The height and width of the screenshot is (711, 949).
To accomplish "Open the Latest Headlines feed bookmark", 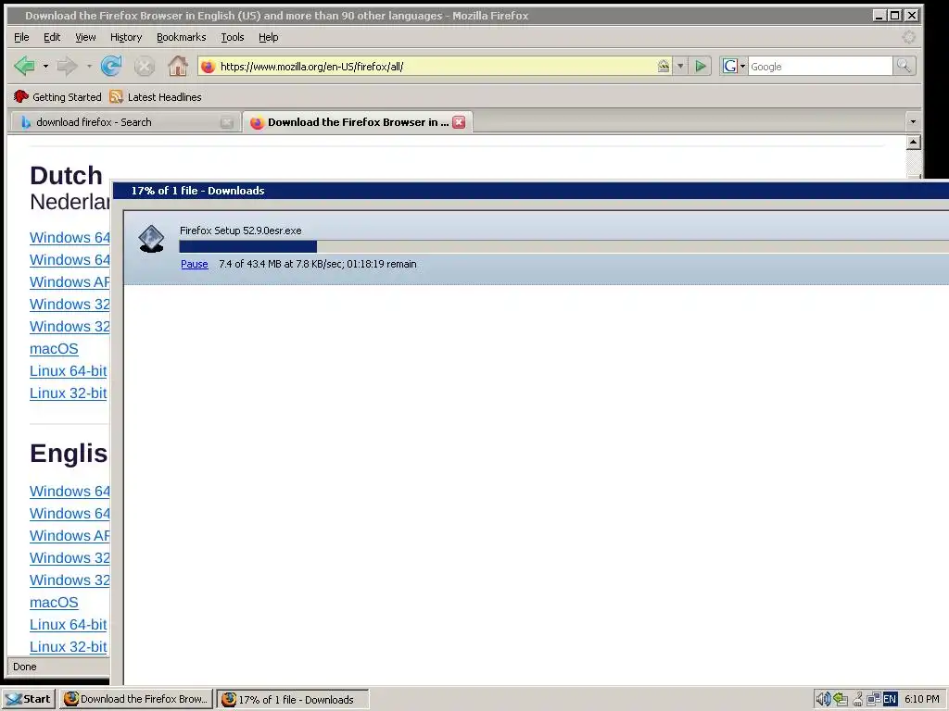I will (x=156, y=96).
